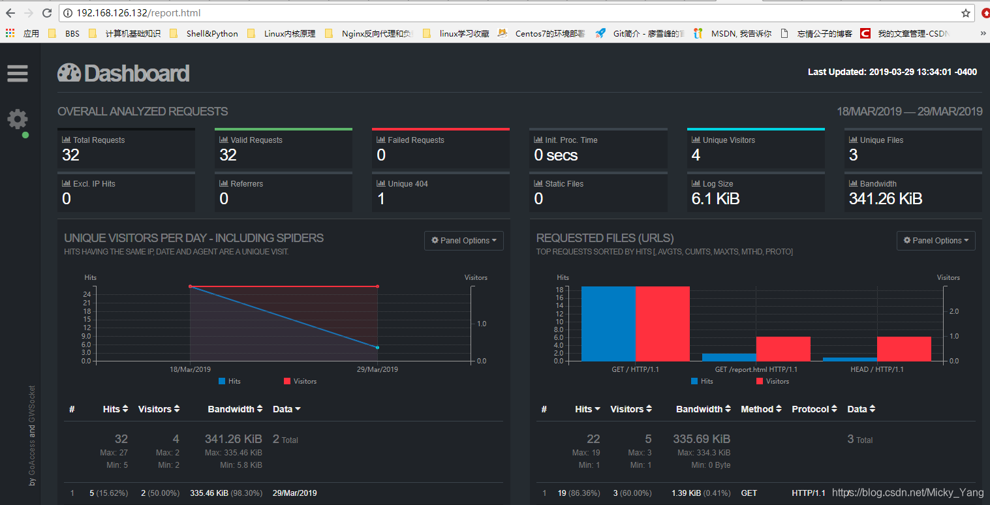Show more bookmarks with chevron overflow

click(983, 33)
